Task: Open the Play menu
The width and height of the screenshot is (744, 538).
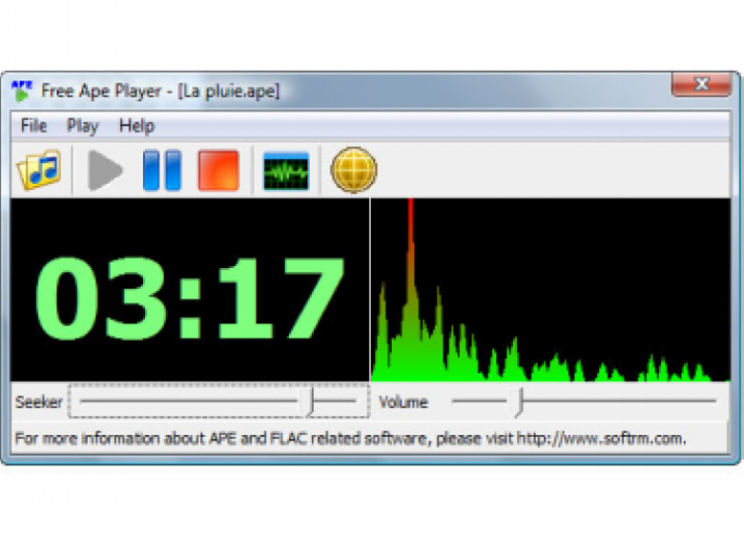Action: 83,126
